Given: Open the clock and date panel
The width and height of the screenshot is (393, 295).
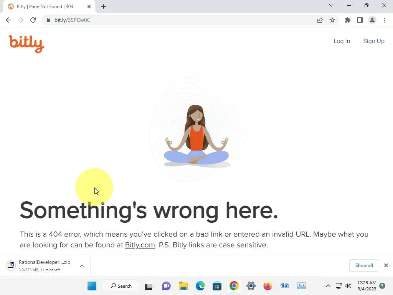Looking at the screenshot, I should tap(367, 286).
